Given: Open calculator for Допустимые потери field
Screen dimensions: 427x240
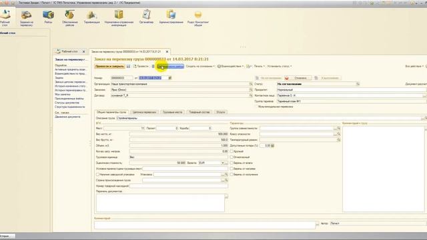Looking at the screenshot, I should tap(272, 145).
